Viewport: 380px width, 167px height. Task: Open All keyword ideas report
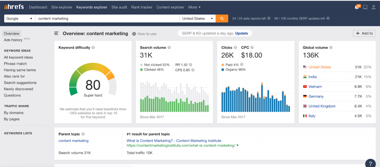click(19, 58)
